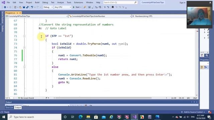Screen dimensions: 214x120
Task: Open the View menu
Action: (21, 2)
